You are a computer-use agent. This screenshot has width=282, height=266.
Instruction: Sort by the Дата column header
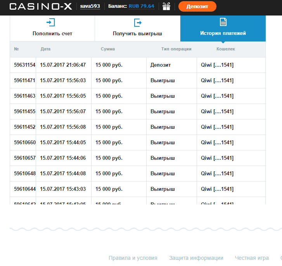pos(45,49)
